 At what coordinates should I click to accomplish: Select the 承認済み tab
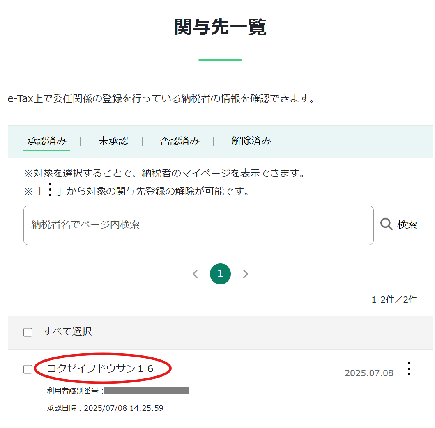(46, 141)
